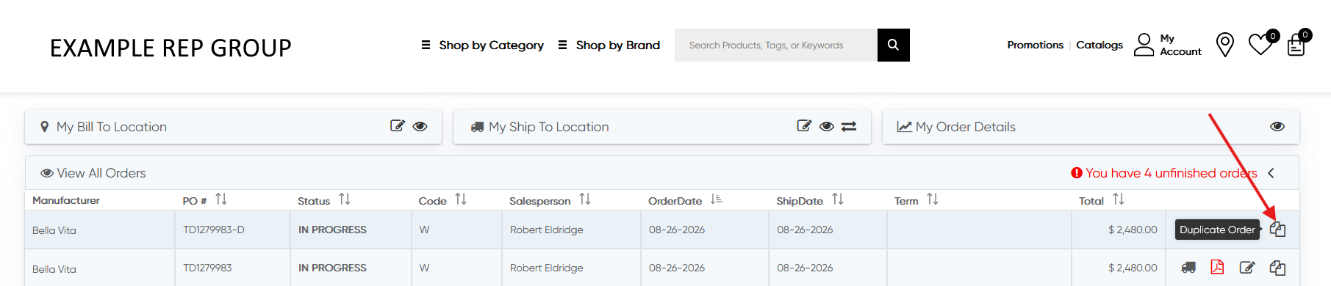
Task: Open the Catalogs link
Action: (1099, 45)
